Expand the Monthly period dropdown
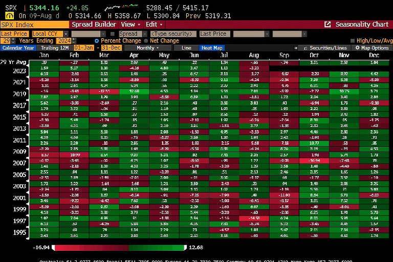The image size is (393, 262). [147, 48]
